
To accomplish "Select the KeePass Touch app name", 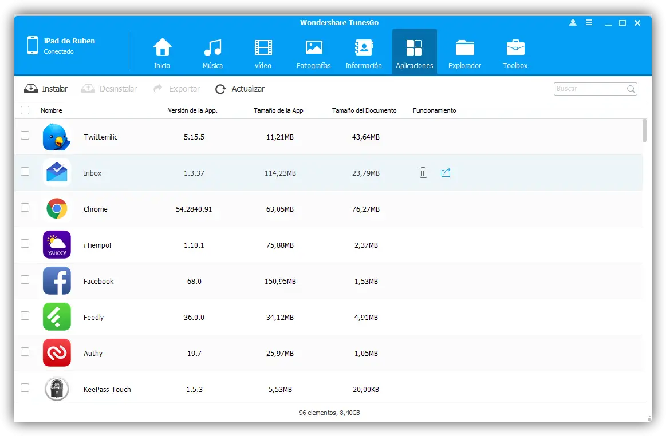I will tap(107, 390).
